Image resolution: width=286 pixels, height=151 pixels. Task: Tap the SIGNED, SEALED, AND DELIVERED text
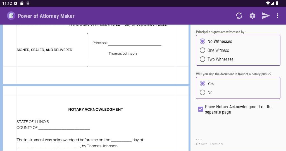tap(44, 50)
